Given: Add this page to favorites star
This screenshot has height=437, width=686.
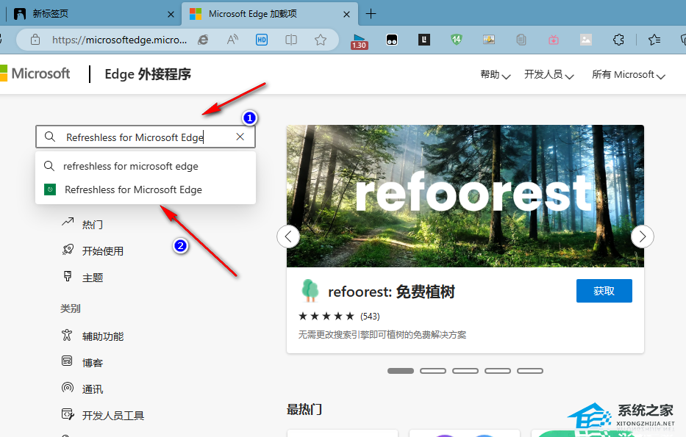Looking at the screenshot, I should point(321,40).
